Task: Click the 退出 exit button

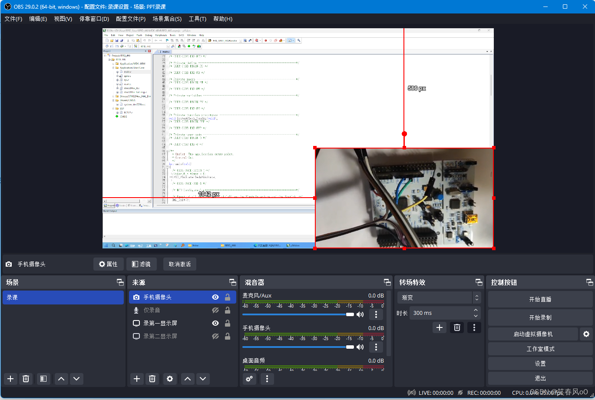Action: coord(540,378)
